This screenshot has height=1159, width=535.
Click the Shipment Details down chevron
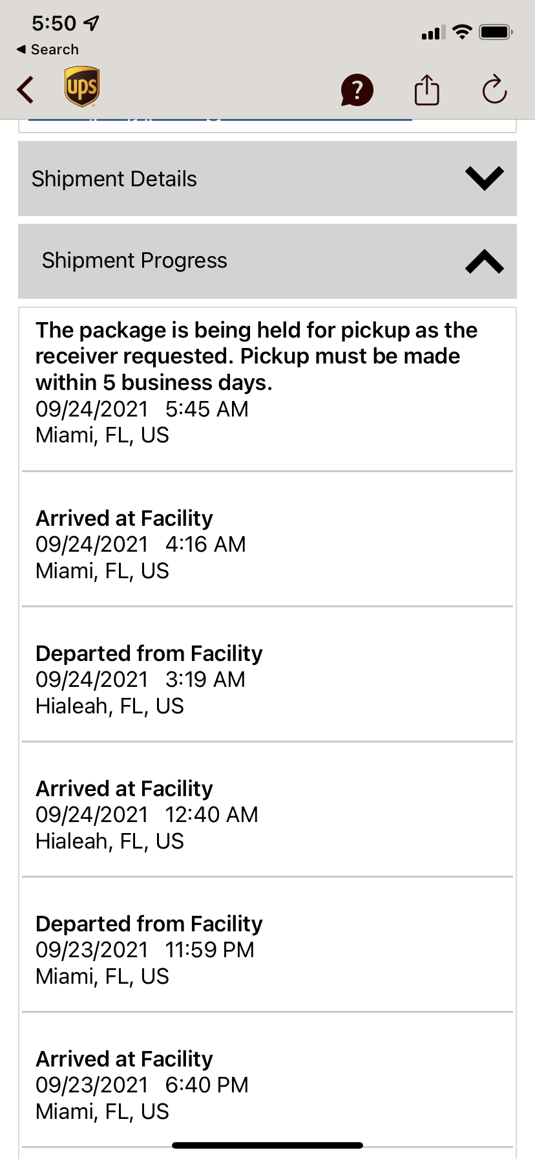[485, 179]
